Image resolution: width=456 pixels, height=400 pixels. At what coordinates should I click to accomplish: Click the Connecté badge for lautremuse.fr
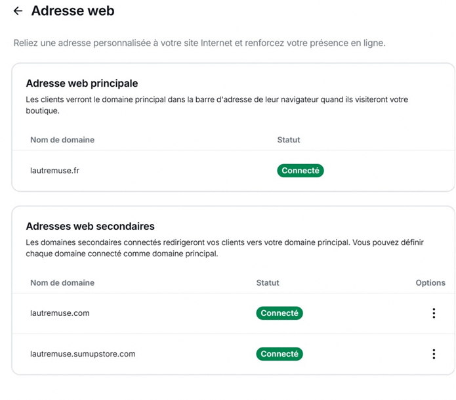tap(300, 171)
